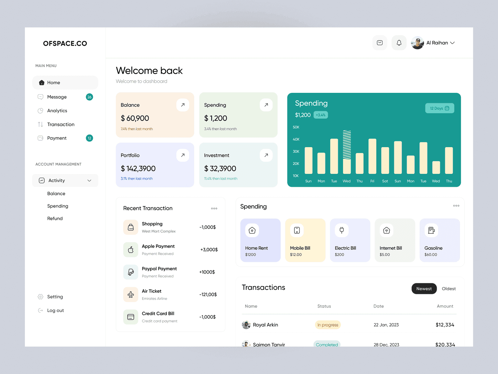Open the Transaction menu item
498x374 pixels.
click(61, 124)
